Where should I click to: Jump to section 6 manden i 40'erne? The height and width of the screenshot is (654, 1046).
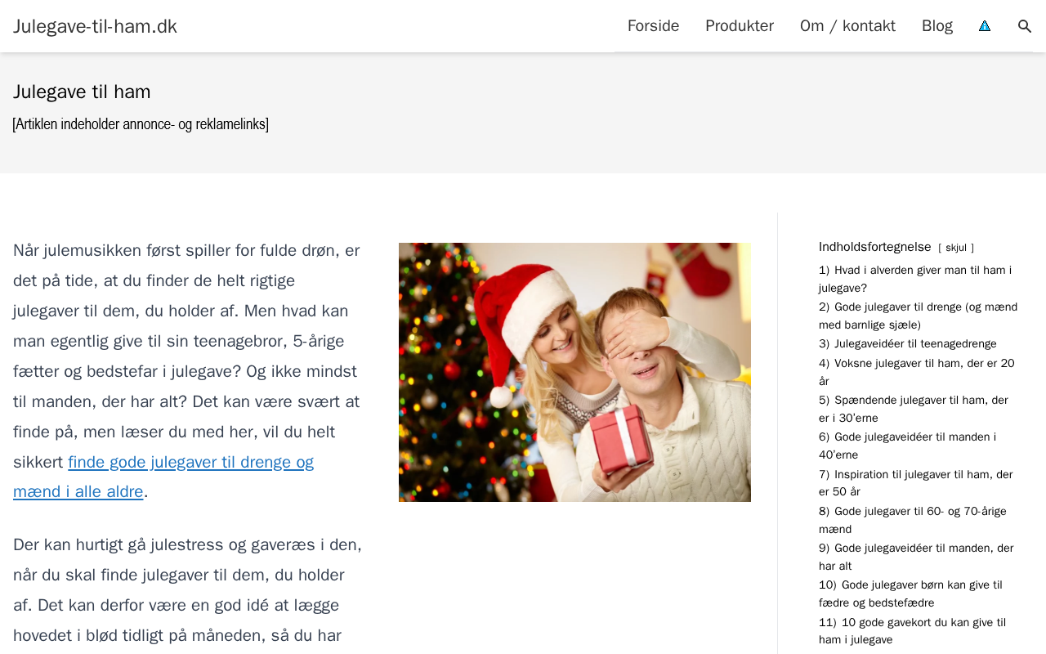(907, 446)
